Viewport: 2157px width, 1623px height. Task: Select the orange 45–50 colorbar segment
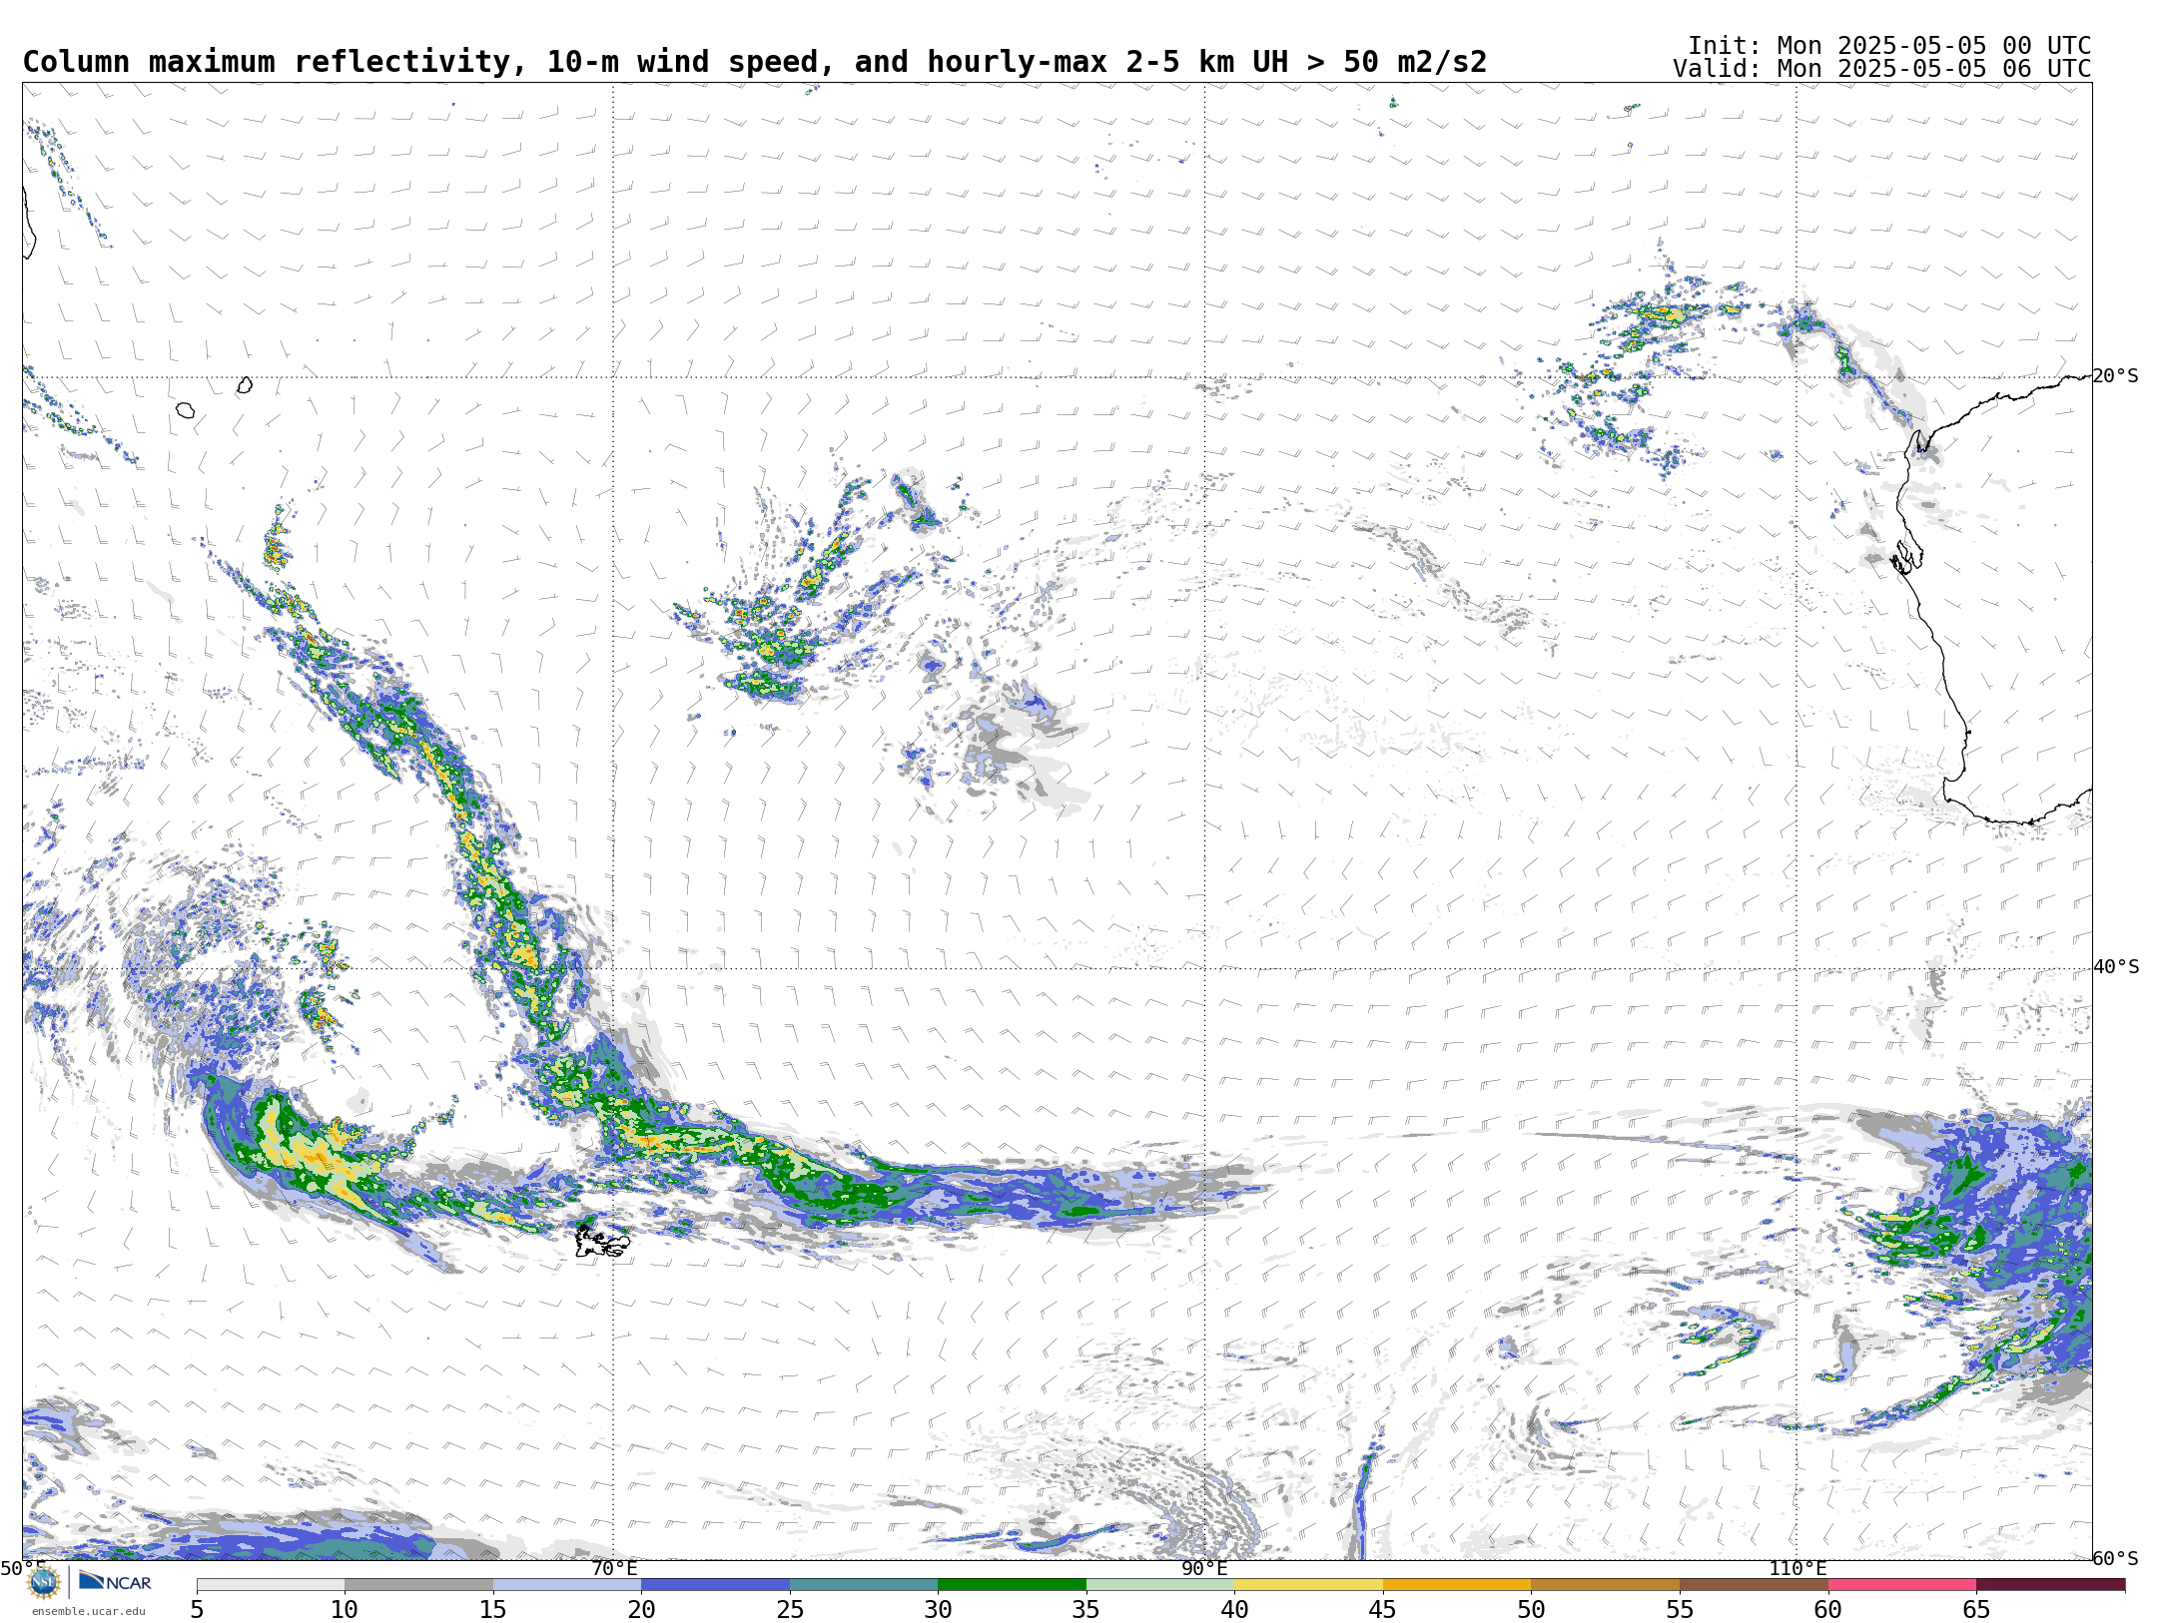[1457, 1585]
